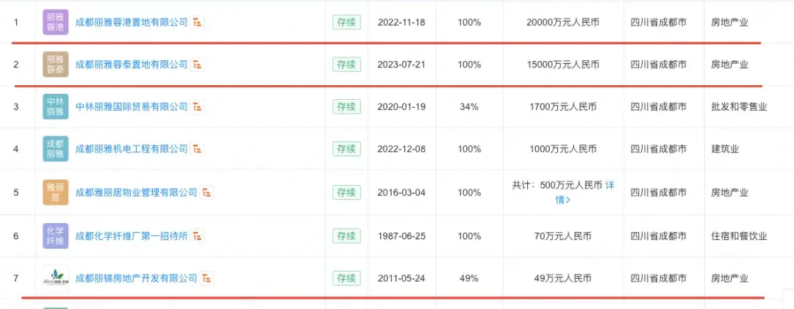The height and width of the screenshot is (309, 794).
Task: Open equity structure icon beside 成都丽雅蓉港置地有限公司
Action: pos(198,22)
